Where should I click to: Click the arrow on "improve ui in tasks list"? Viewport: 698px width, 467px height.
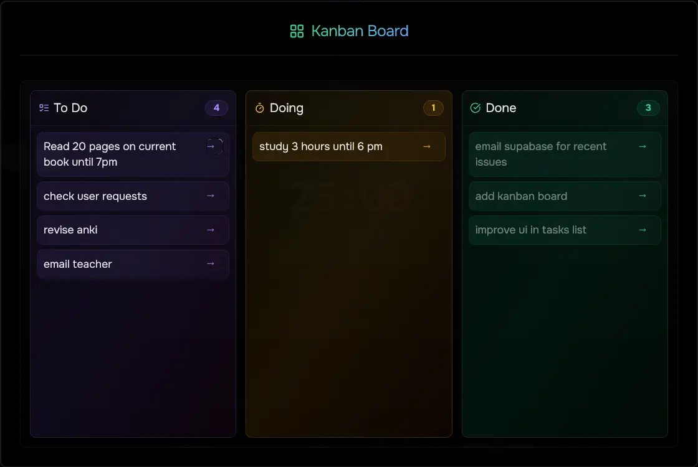click(x=643, y=230)
